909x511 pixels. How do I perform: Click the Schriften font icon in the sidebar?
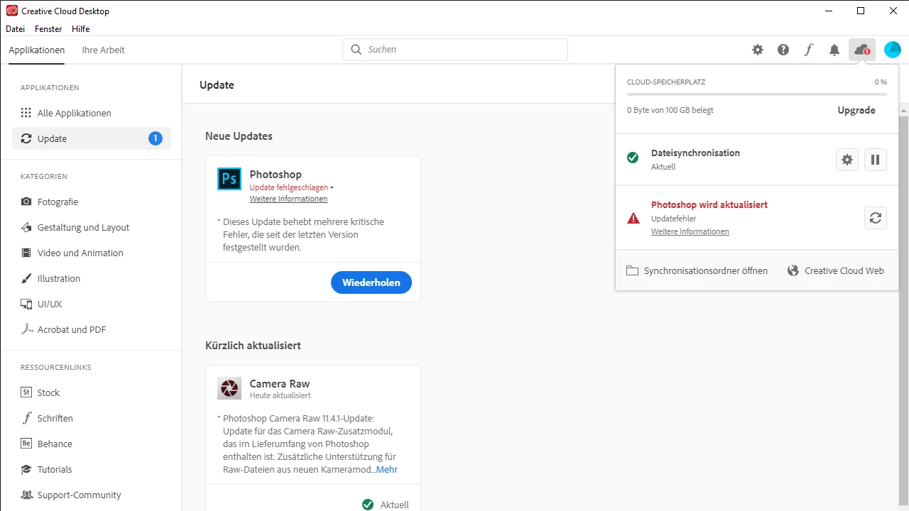pos(26,418)
